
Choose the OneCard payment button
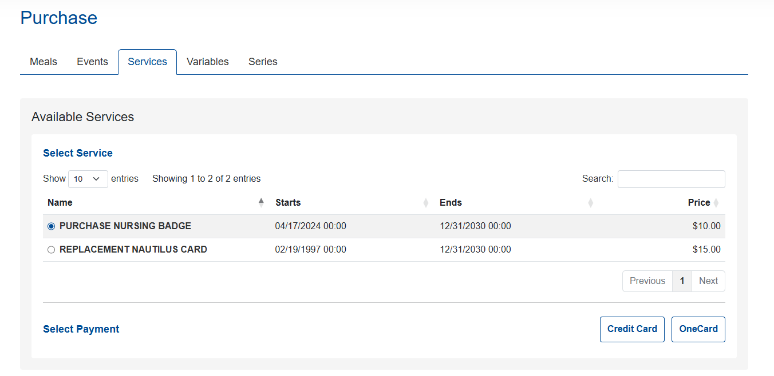tap(698, 329)
